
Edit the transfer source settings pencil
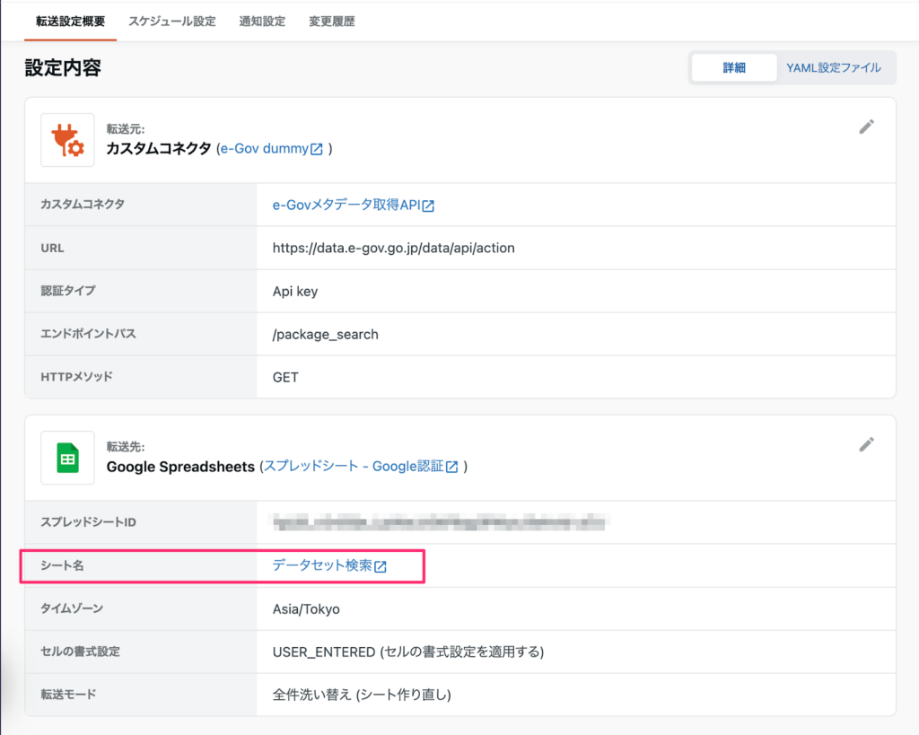[x=866, y=127]
